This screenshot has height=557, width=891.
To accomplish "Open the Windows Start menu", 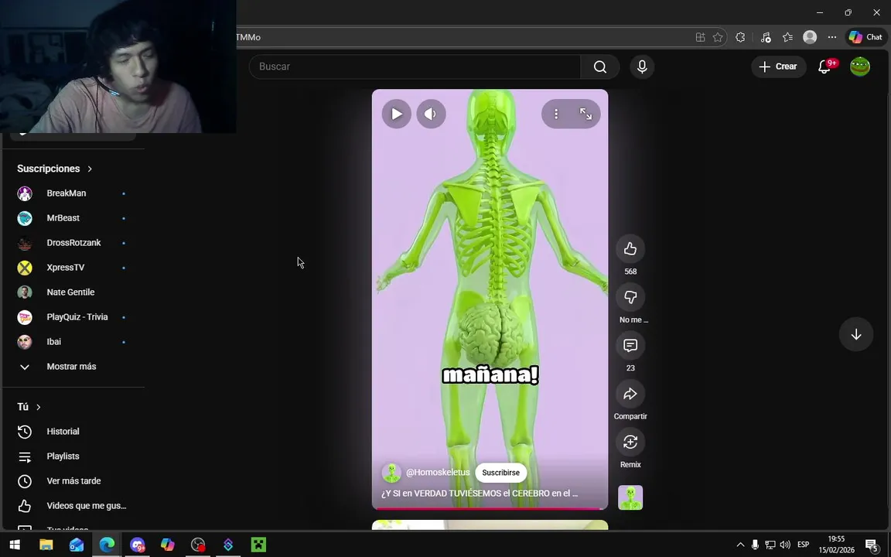I will (15, 545).
